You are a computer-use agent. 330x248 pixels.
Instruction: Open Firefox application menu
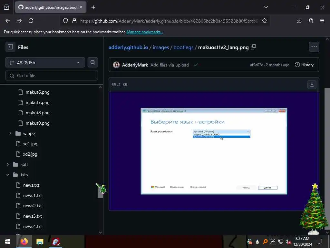(x=322, y=21)
